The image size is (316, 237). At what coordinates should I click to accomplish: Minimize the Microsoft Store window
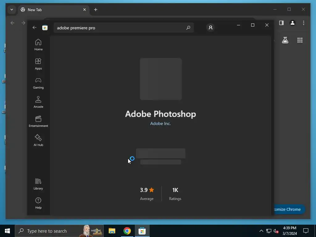239,25
